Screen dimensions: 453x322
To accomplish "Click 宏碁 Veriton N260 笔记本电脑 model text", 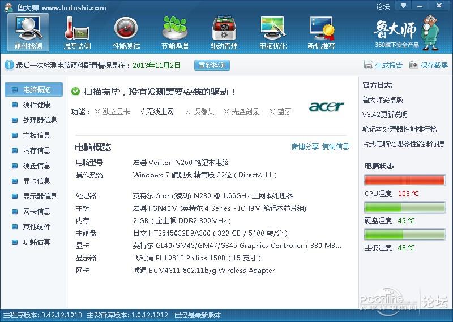I will 181,163.
